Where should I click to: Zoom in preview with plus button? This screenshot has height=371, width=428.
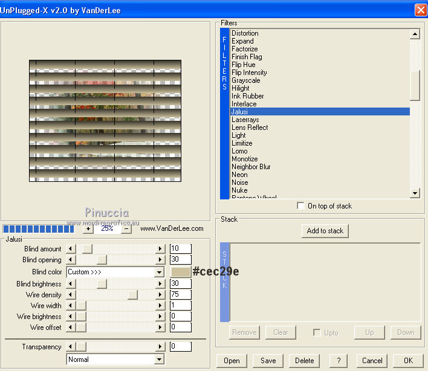(x=88, y=228)
